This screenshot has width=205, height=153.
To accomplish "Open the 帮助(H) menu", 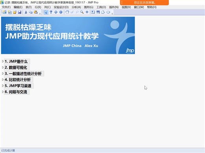I will click(152, 7).
